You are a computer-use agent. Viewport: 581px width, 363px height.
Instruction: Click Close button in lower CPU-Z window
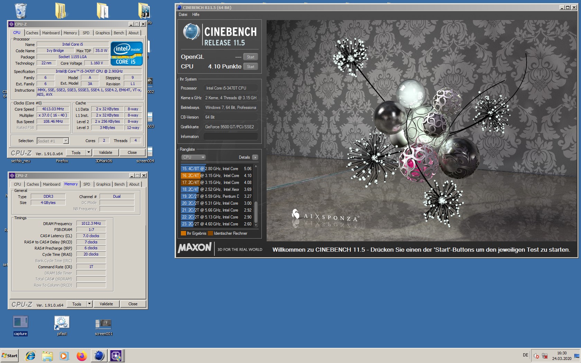pos(133,304)
